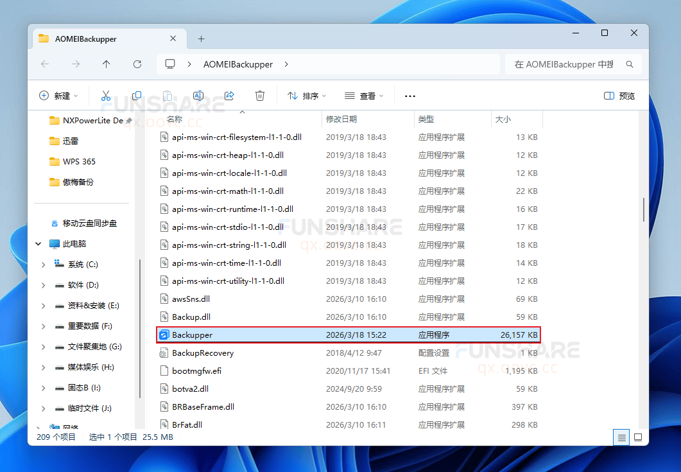Switch to details list view layout
The height and width of the screenshot is (472, 681).
[x=621, y=437]
